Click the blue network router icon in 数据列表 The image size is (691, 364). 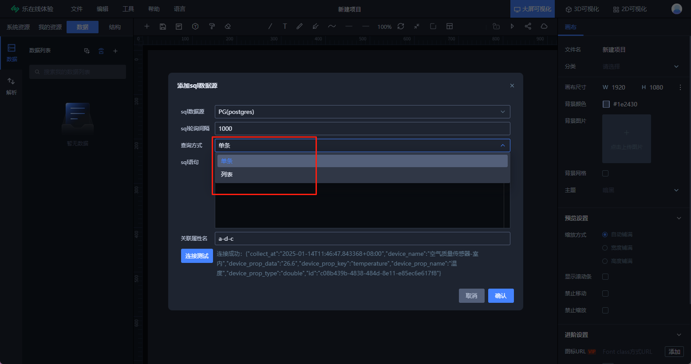pyautogui.click(x=101, y=51)
